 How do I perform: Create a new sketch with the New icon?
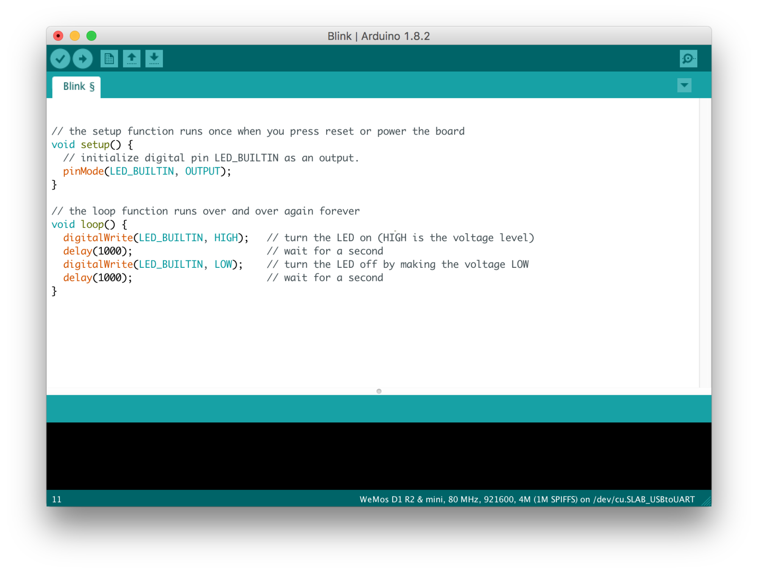point(109,59)
